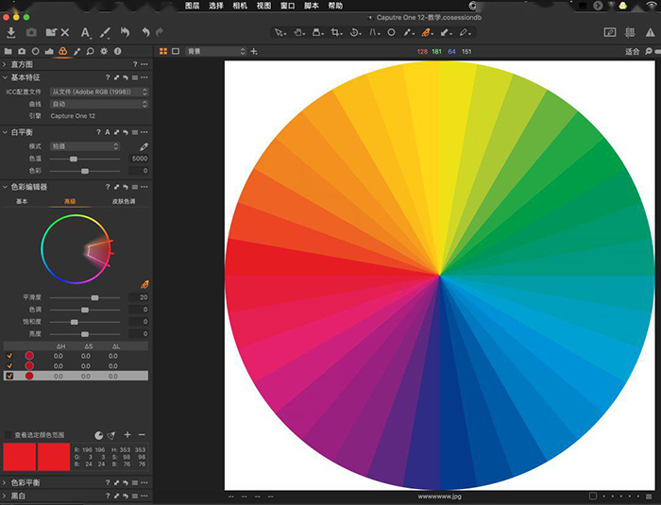Select the draw mask pencil cursor tool

465,32
